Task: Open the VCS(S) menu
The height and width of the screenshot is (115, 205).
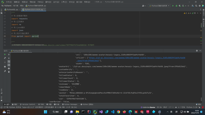Action: pos(72,2)
